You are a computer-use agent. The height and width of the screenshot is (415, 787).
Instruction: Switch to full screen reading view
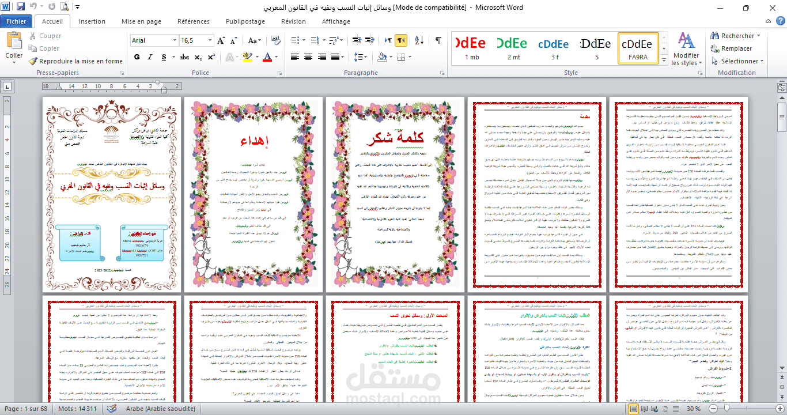click(x=645, y=409)
